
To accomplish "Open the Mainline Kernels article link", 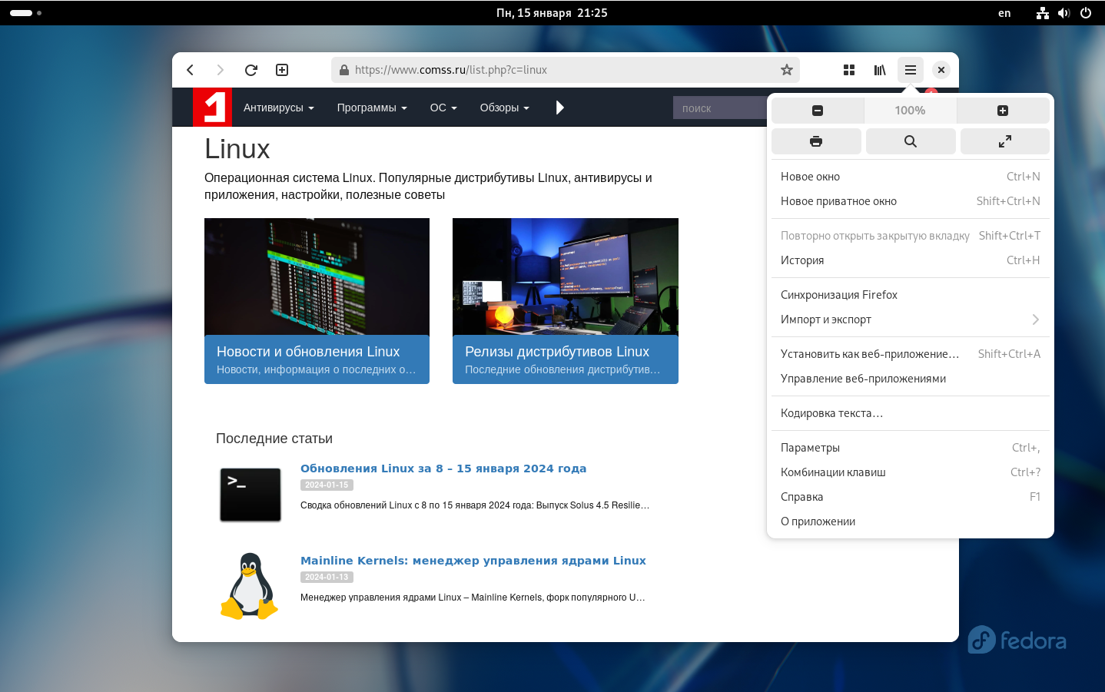I will click(473, 561).
